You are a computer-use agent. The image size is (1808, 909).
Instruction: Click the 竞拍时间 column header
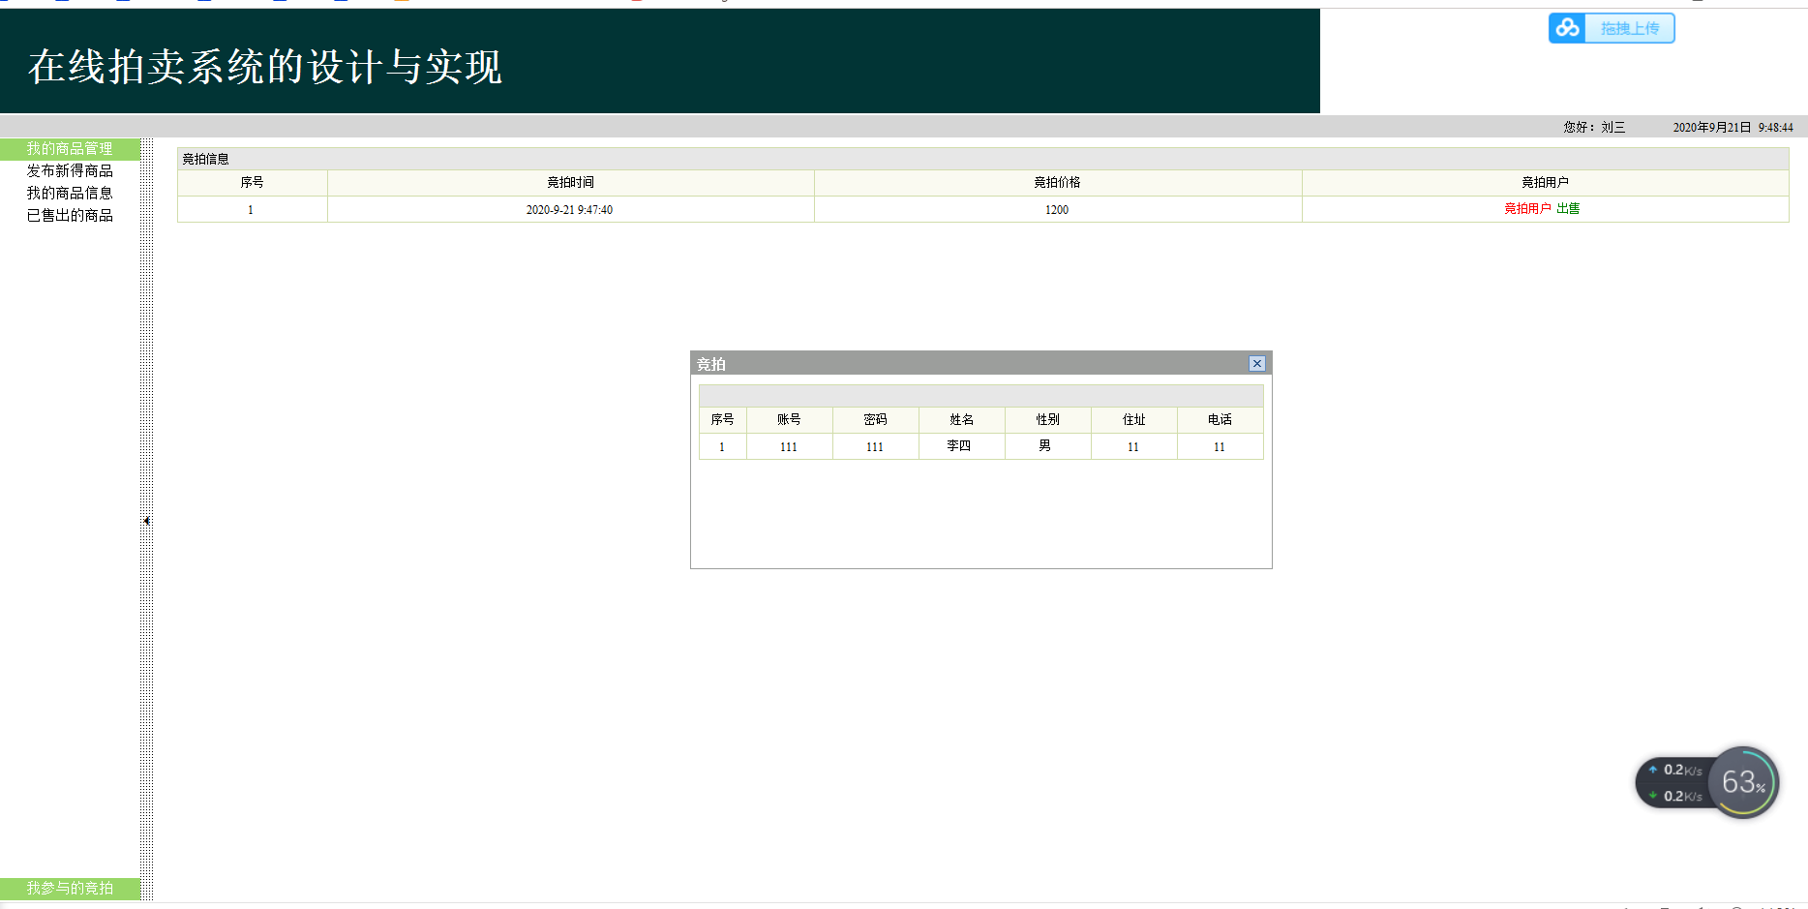tap(570, 183)
